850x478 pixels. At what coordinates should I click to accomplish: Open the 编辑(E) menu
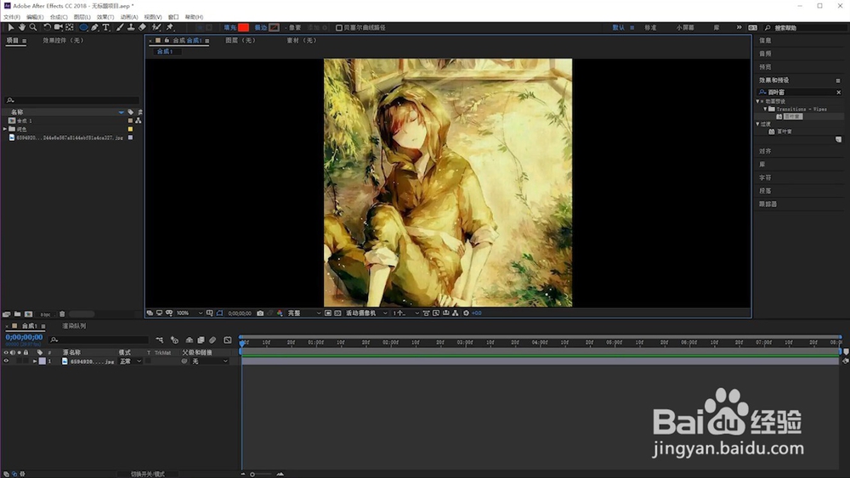[x=35, y=17]
